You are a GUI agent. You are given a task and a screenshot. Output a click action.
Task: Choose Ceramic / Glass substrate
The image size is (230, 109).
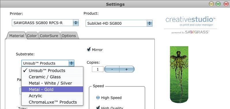click(52, 77)
